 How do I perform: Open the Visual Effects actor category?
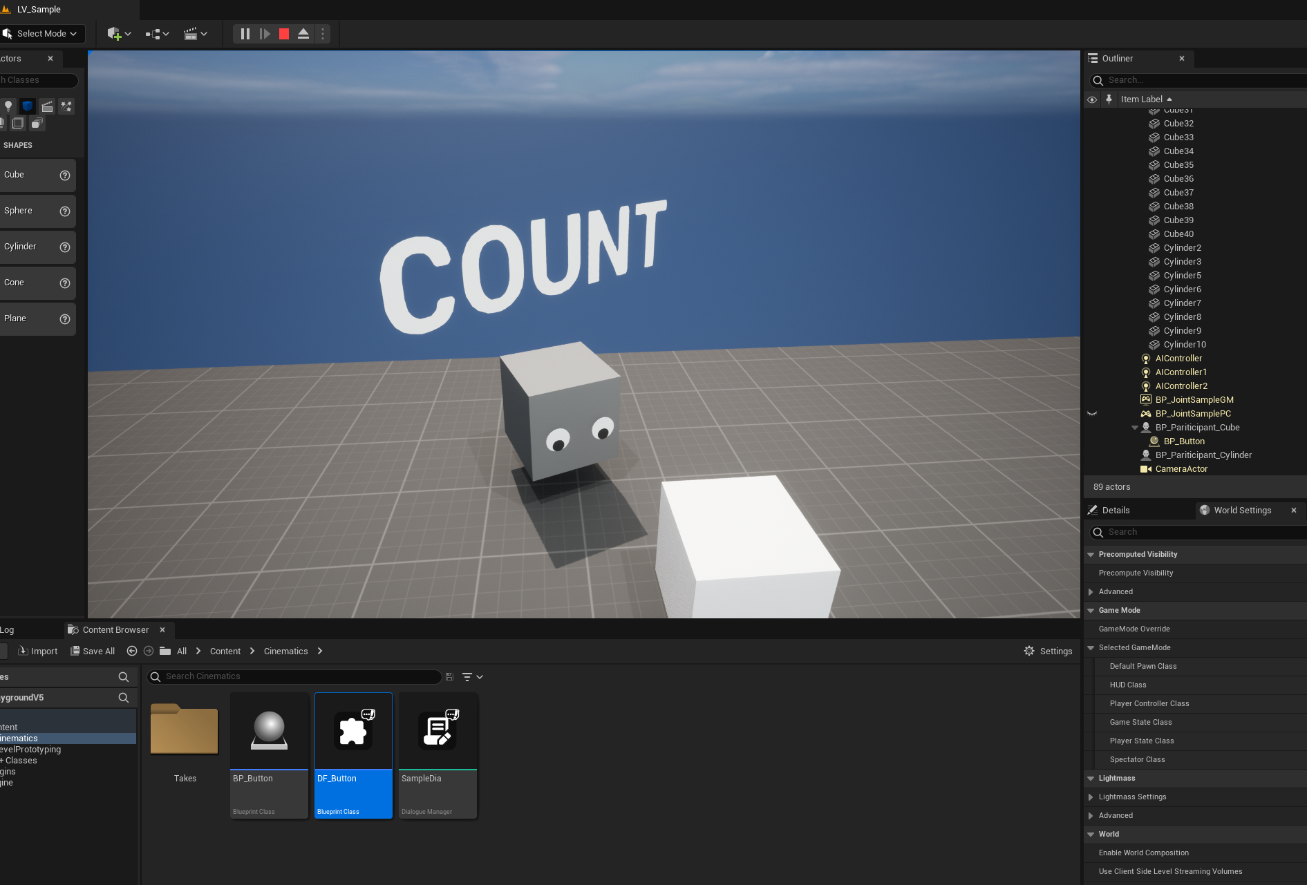[x=66, y=106]
